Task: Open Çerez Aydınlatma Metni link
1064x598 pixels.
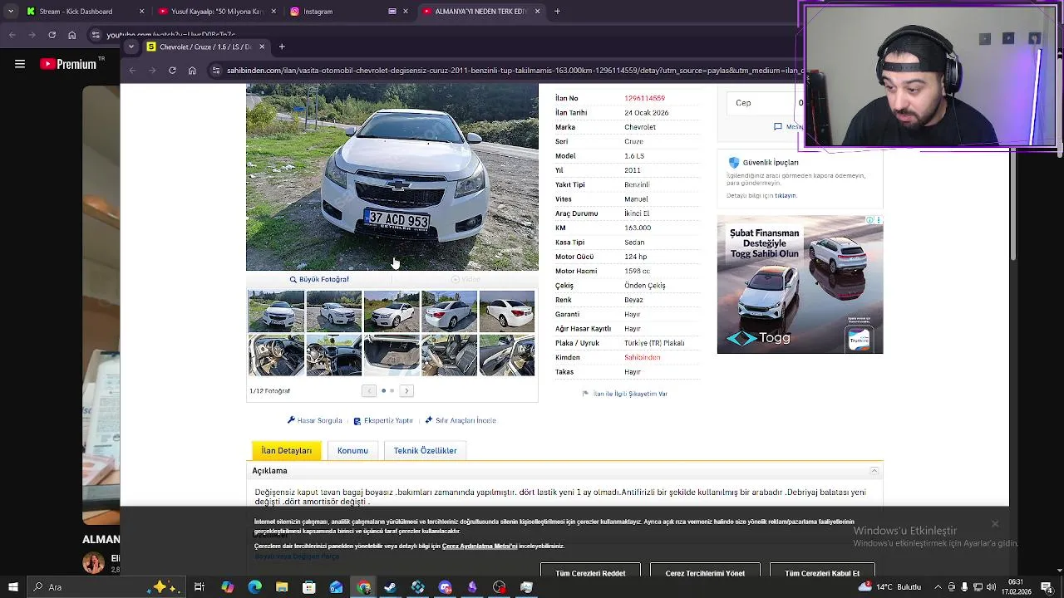Action: coord(480,547)
